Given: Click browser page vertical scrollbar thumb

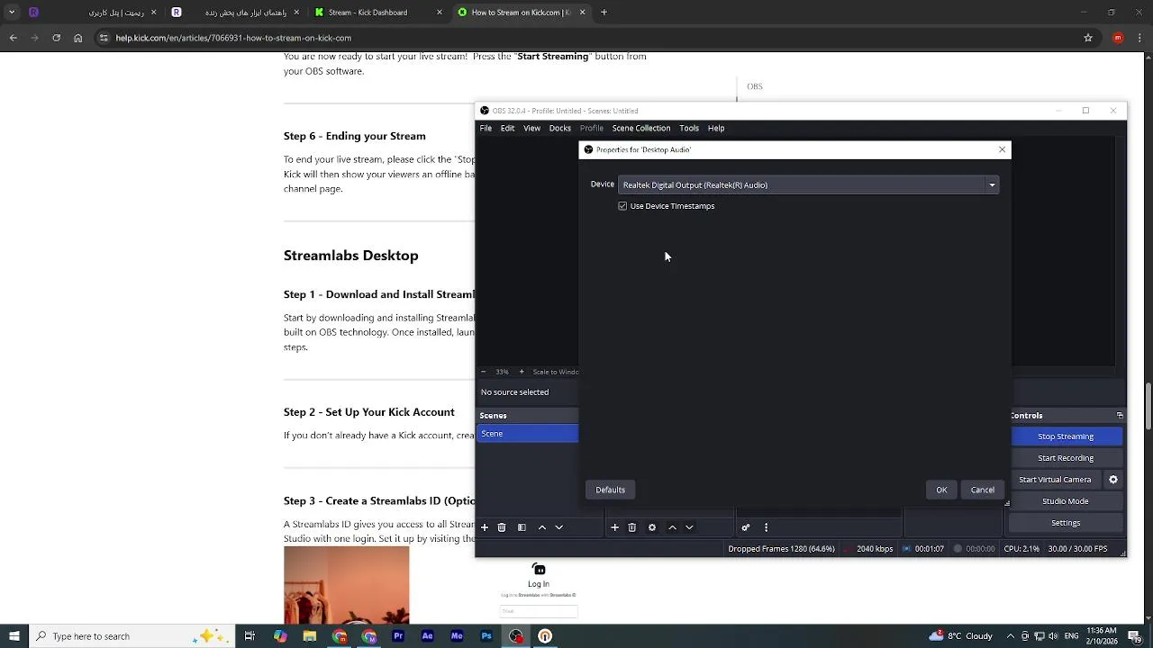Looking at the screenshot, I should 1148,406.
